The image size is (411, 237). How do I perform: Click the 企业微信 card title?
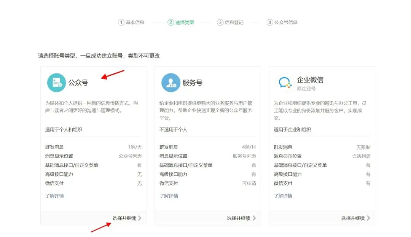point(310,80)
